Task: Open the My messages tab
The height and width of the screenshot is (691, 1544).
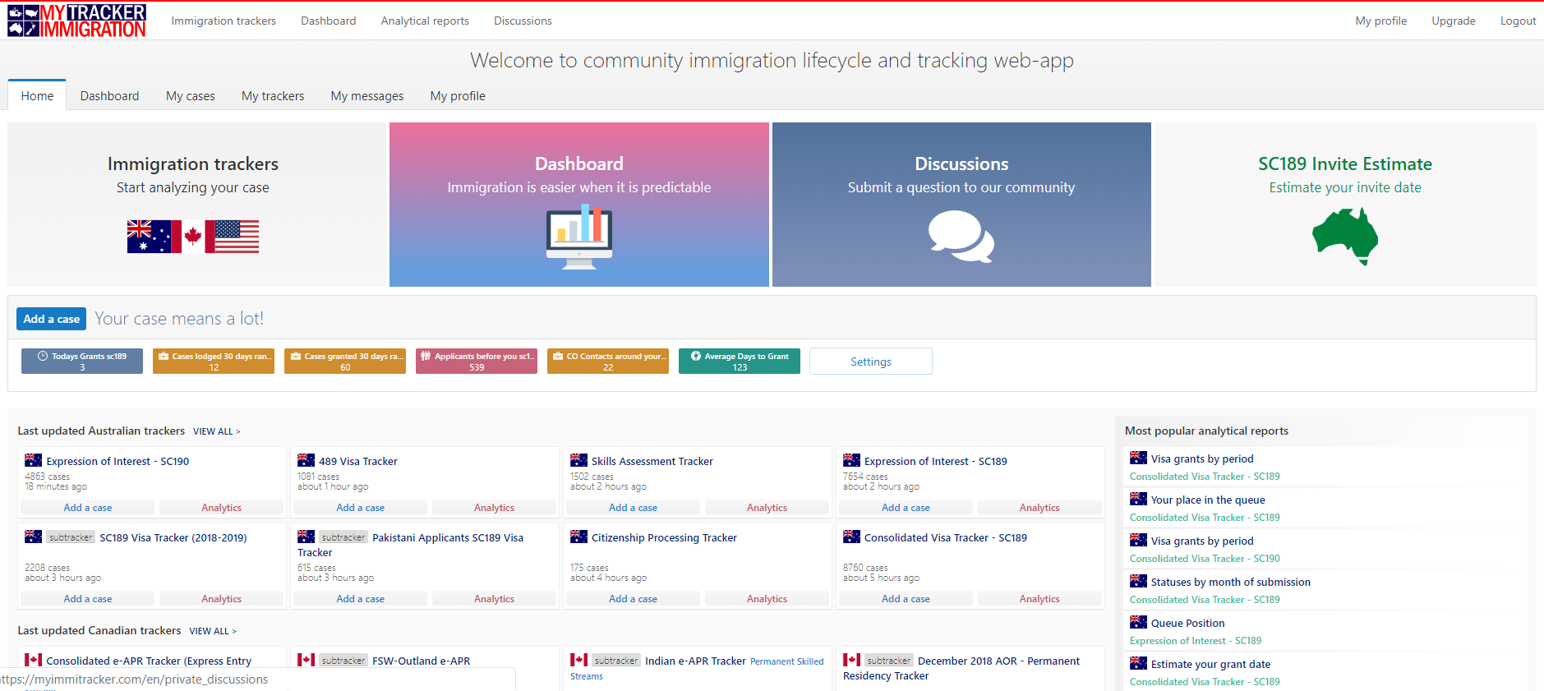Action: click(x=366, y=96)
